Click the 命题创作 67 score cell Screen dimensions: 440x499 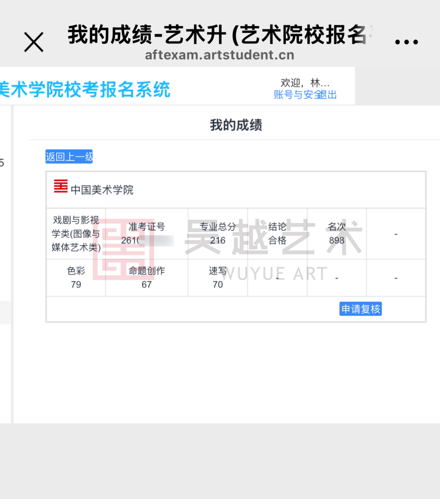[147, 278]
